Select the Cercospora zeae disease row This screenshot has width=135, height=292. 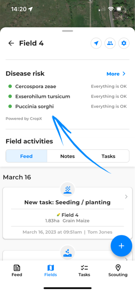pos(67,87)
